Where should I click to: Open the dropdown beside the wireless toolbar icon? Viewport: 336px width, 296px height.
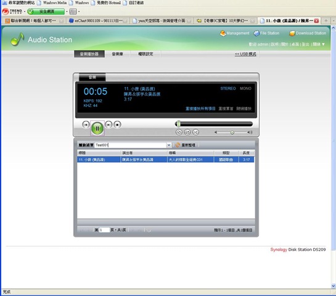point(79,11)
